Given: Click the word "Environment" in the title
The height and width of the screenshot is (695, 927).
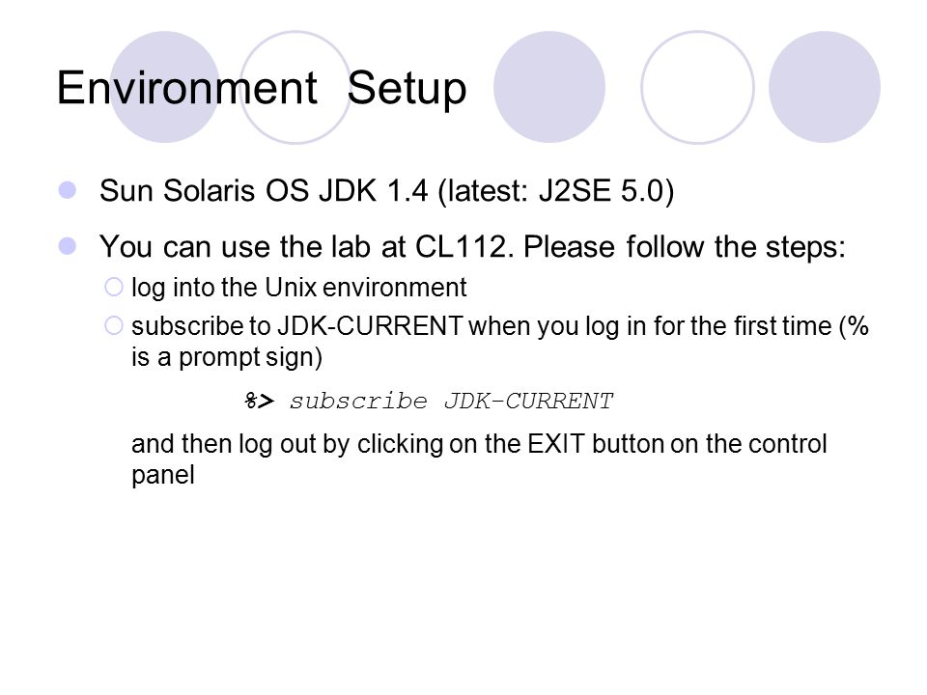Looking at the screenshot, I should [x=187, y=88].
